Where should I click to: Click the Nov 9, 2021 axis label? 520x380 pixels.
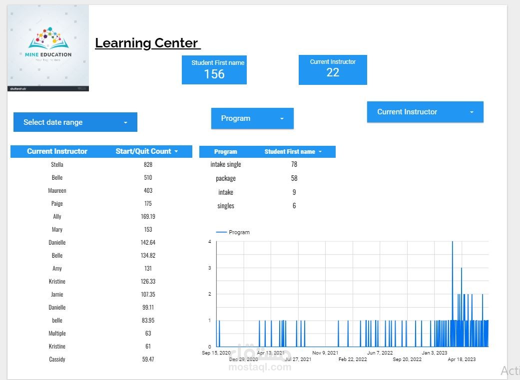click(325, 353)
